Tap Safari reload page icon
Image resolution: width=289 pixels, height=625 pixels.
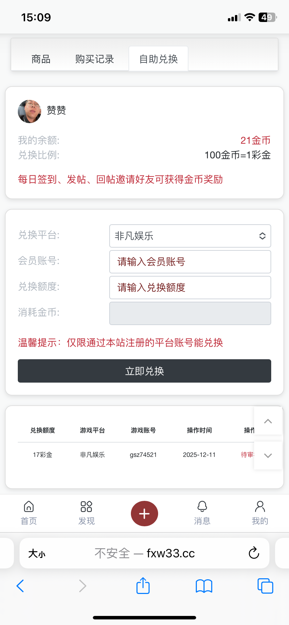(x=254, y=553)
